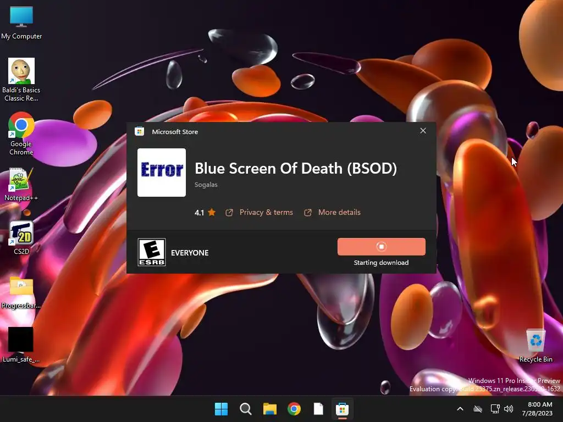Click the Blue Screen Of Death title
Viewport: 563px width, 422px height.
(296, 168)
